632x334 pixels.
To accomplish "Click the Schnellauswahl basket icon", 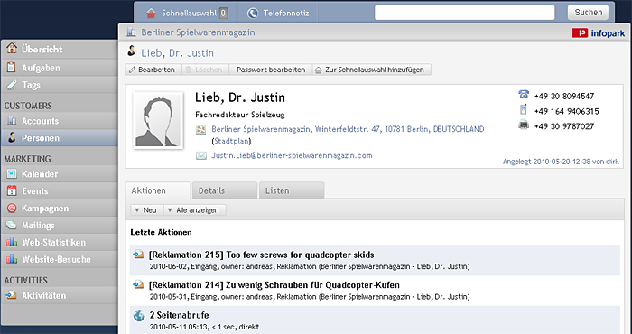I will coord(151,14).
